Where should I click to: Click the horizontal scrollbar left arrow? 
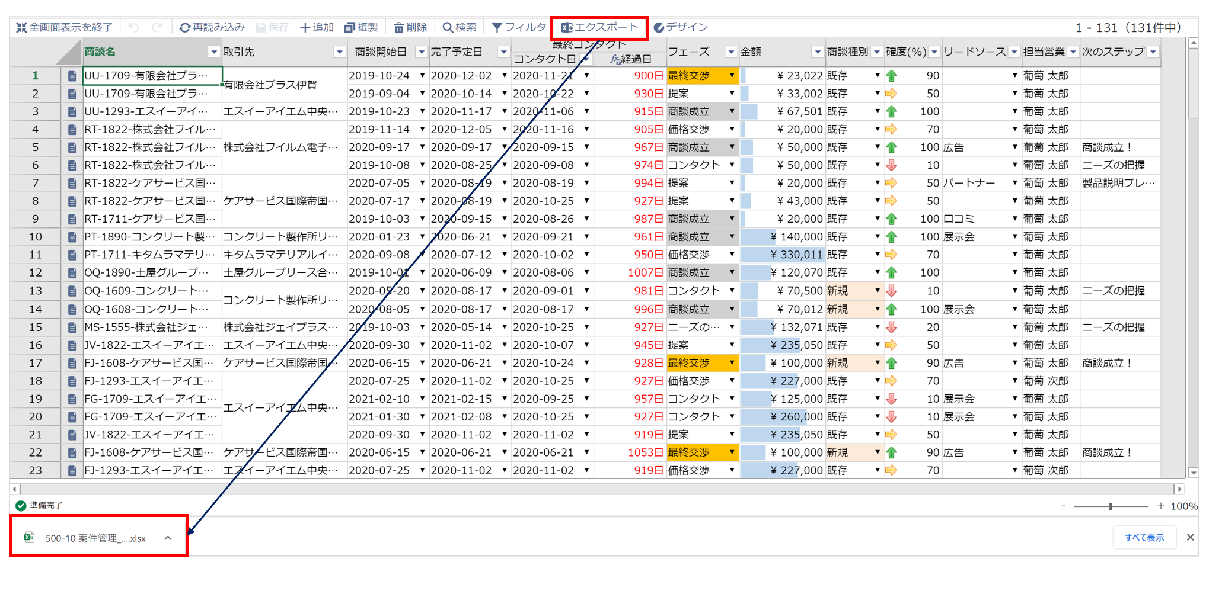coord(15,489)
